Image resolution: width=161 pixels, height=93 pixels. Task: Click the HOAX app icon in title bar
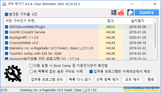[4, 4]
